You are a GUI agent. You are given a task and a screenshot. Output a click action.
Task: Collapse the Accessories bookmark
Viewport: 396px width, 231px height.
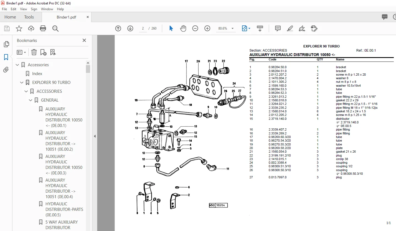[18, 65]
